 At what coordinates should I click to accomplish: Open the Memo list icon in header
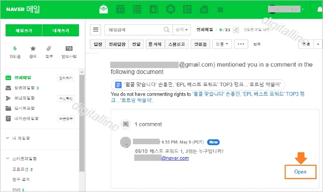coord(137,9)
